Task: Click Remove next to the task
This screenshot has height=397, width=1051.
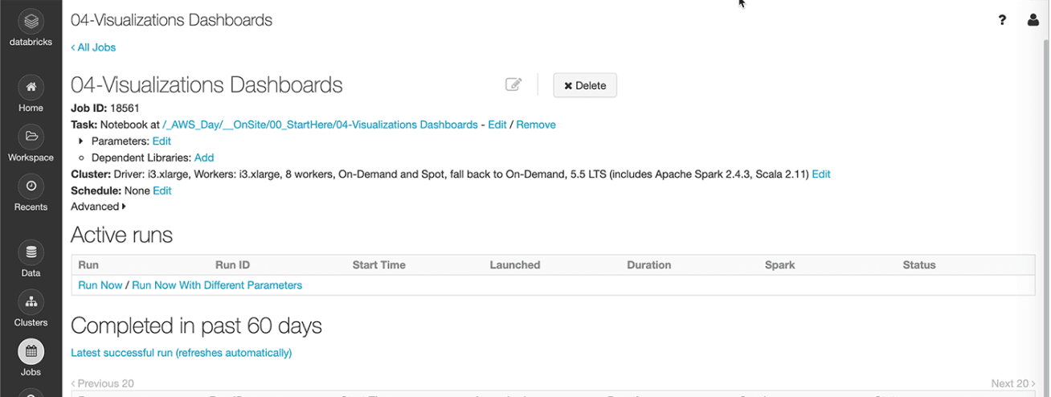Action: [x=536, y=125]
